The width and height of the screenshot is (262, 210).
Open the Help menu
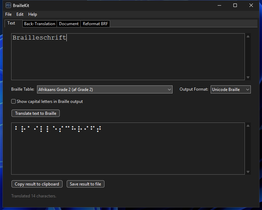pyautogui.click(x=32, y=14)
